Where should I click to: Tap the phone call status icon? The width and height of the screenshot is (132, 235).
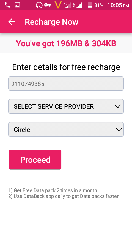tap(7, 5)
